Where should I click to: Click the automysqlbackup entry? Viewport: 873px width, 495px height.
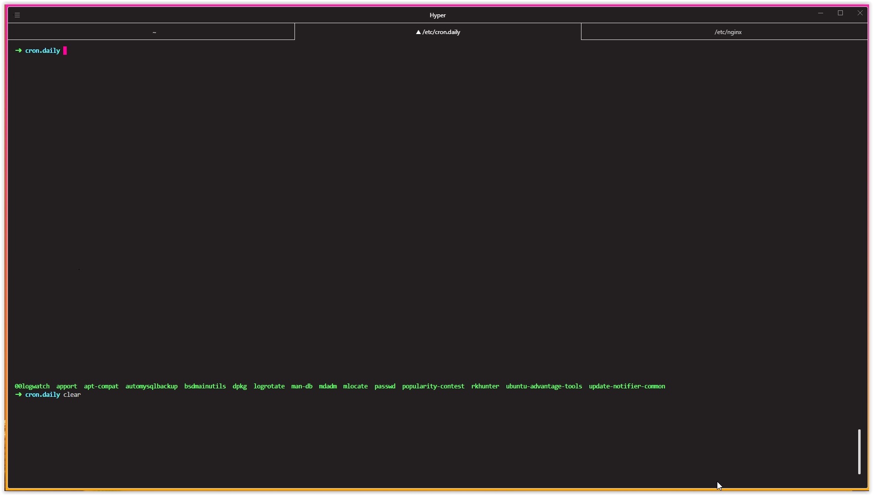pyautogui.click(x=151, y=386)
